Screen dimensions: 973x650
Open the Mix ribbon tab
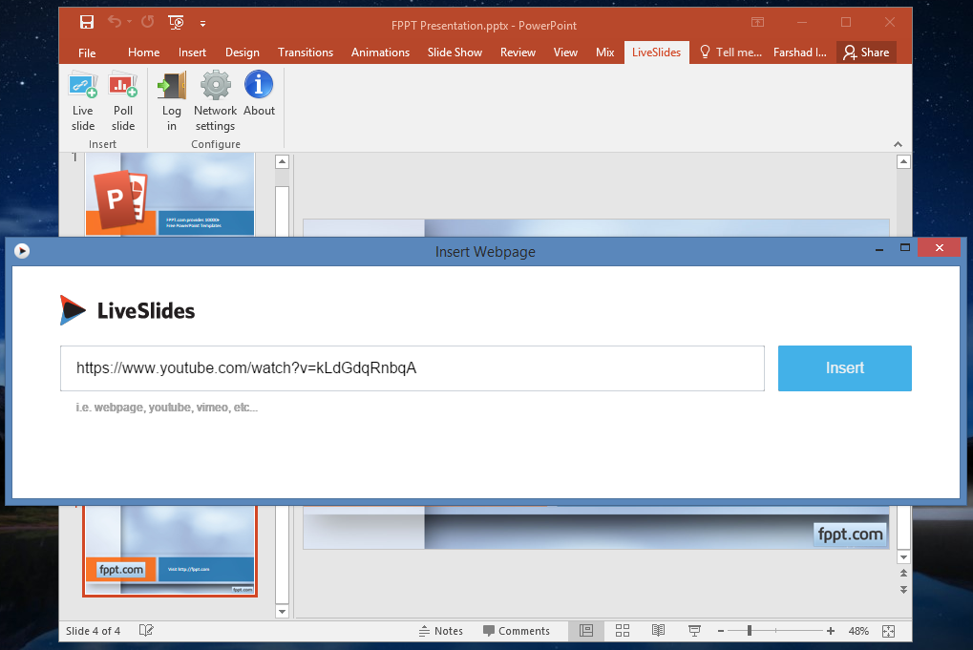coord(604,52)
